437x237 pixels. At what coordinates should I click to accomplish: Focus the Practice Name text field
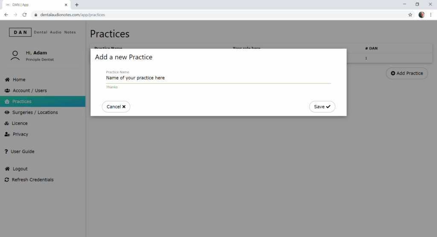pyautogui.click(x=218, y=78)
